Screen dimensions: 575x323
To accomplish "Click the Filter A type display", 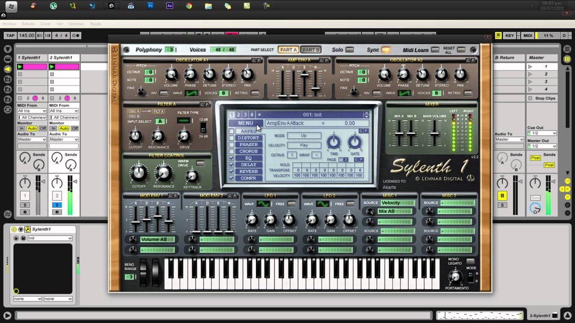I will [183, 120].
